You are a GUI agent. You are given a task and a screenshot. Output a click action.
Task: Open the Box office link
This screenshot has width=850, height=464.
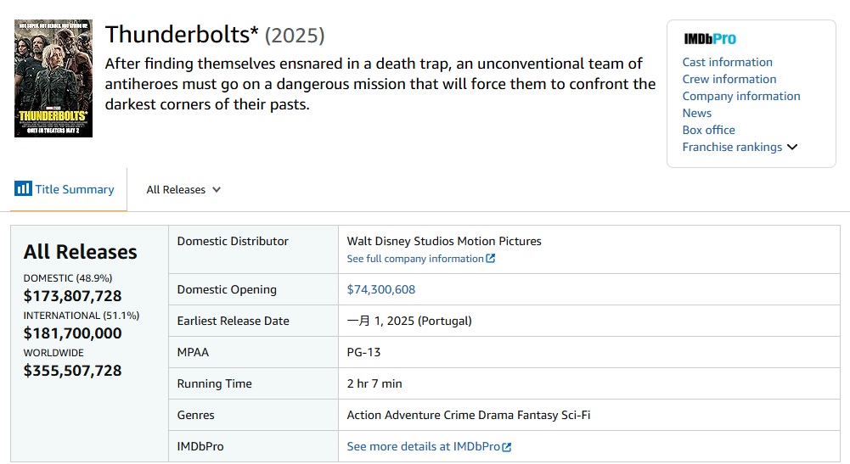[708, 130]
